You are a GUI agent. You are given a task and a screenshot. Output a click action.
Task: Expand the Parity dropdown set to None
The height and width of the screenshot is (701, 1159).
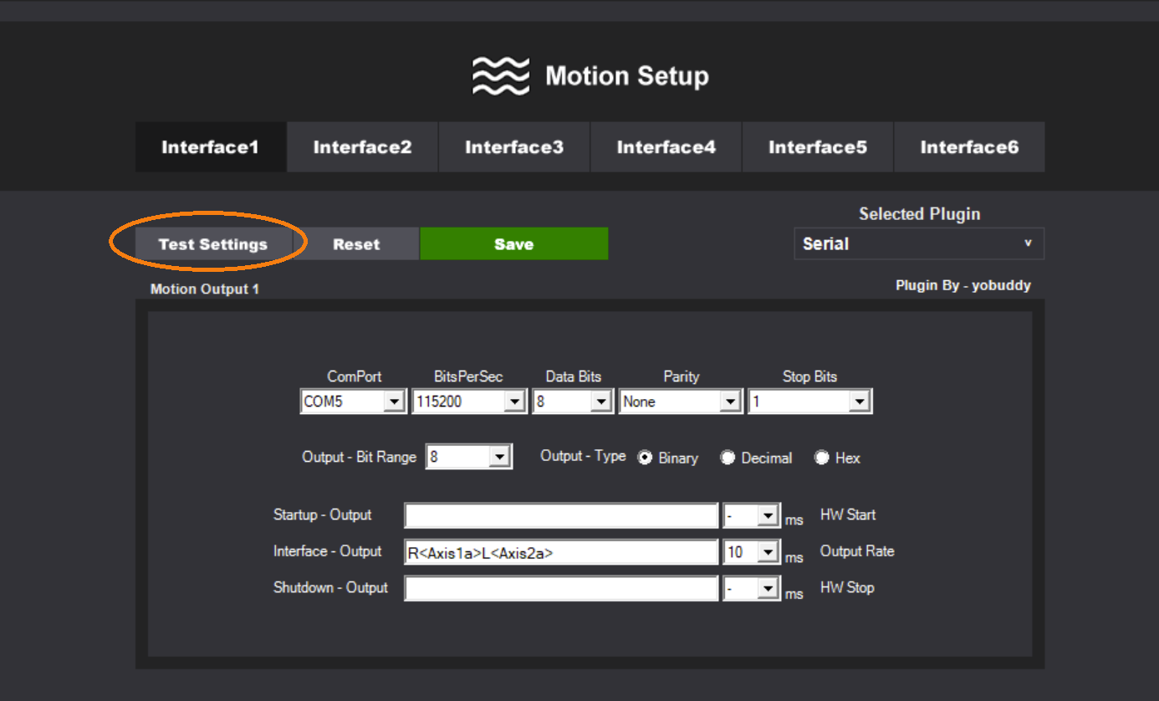pos(731,402)
